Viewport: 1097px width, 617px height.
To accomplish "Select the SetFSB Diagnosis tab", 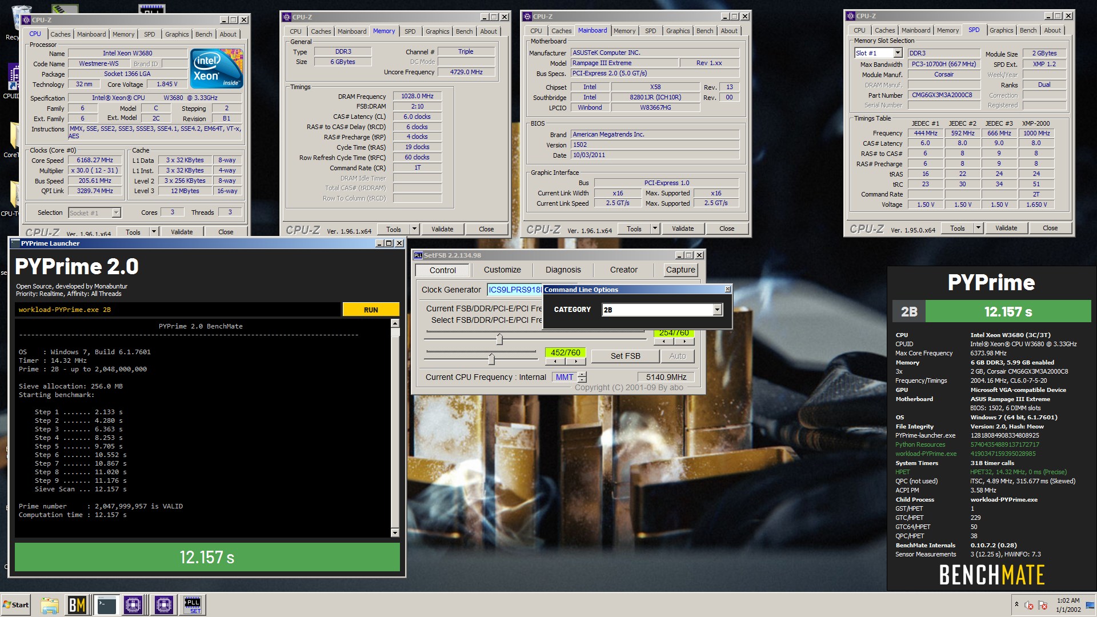I will pyautogui.click(x=563, y=270).
